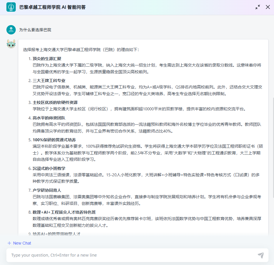Click paragraph starting 学院位于上海交通大学主校区
274x265 pixels.
[x=139, y=109]
